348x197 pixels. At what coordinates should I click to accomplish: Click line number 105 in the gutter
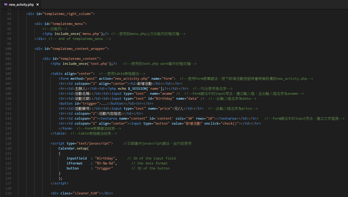[x=8, y=73]
